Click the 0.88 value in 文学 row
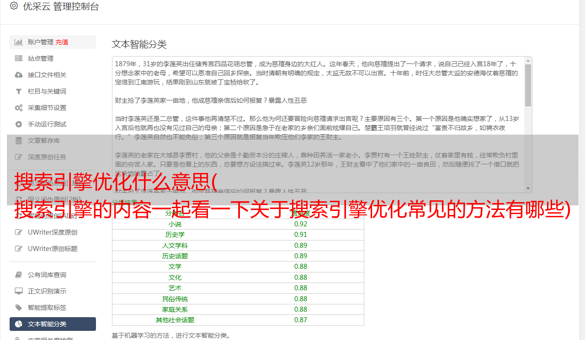Viewport: 585px width, 340px height. (x=301, y=267)
